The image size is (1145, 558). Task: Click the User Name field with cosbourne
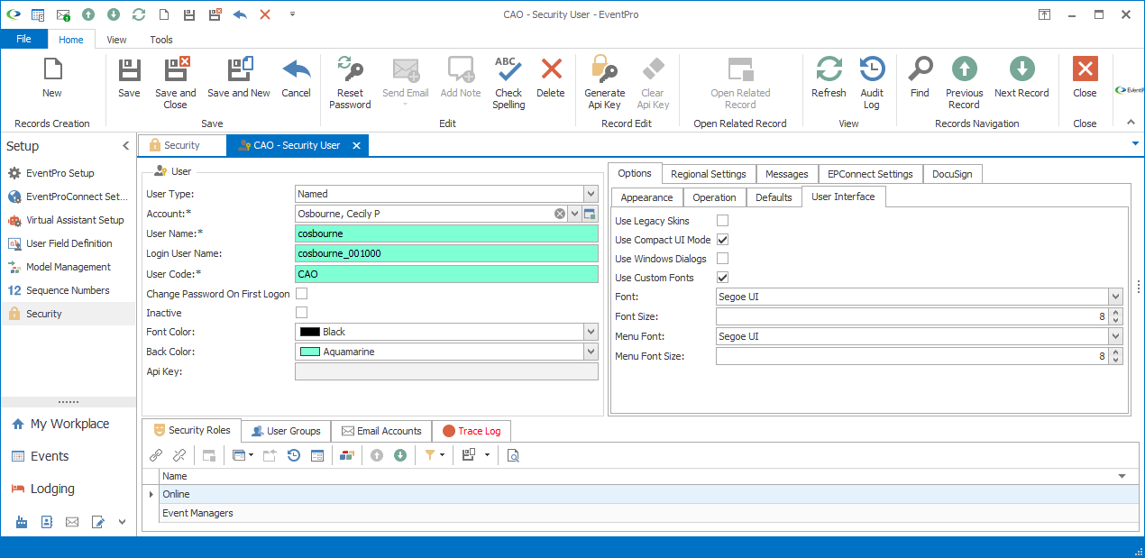446,233
